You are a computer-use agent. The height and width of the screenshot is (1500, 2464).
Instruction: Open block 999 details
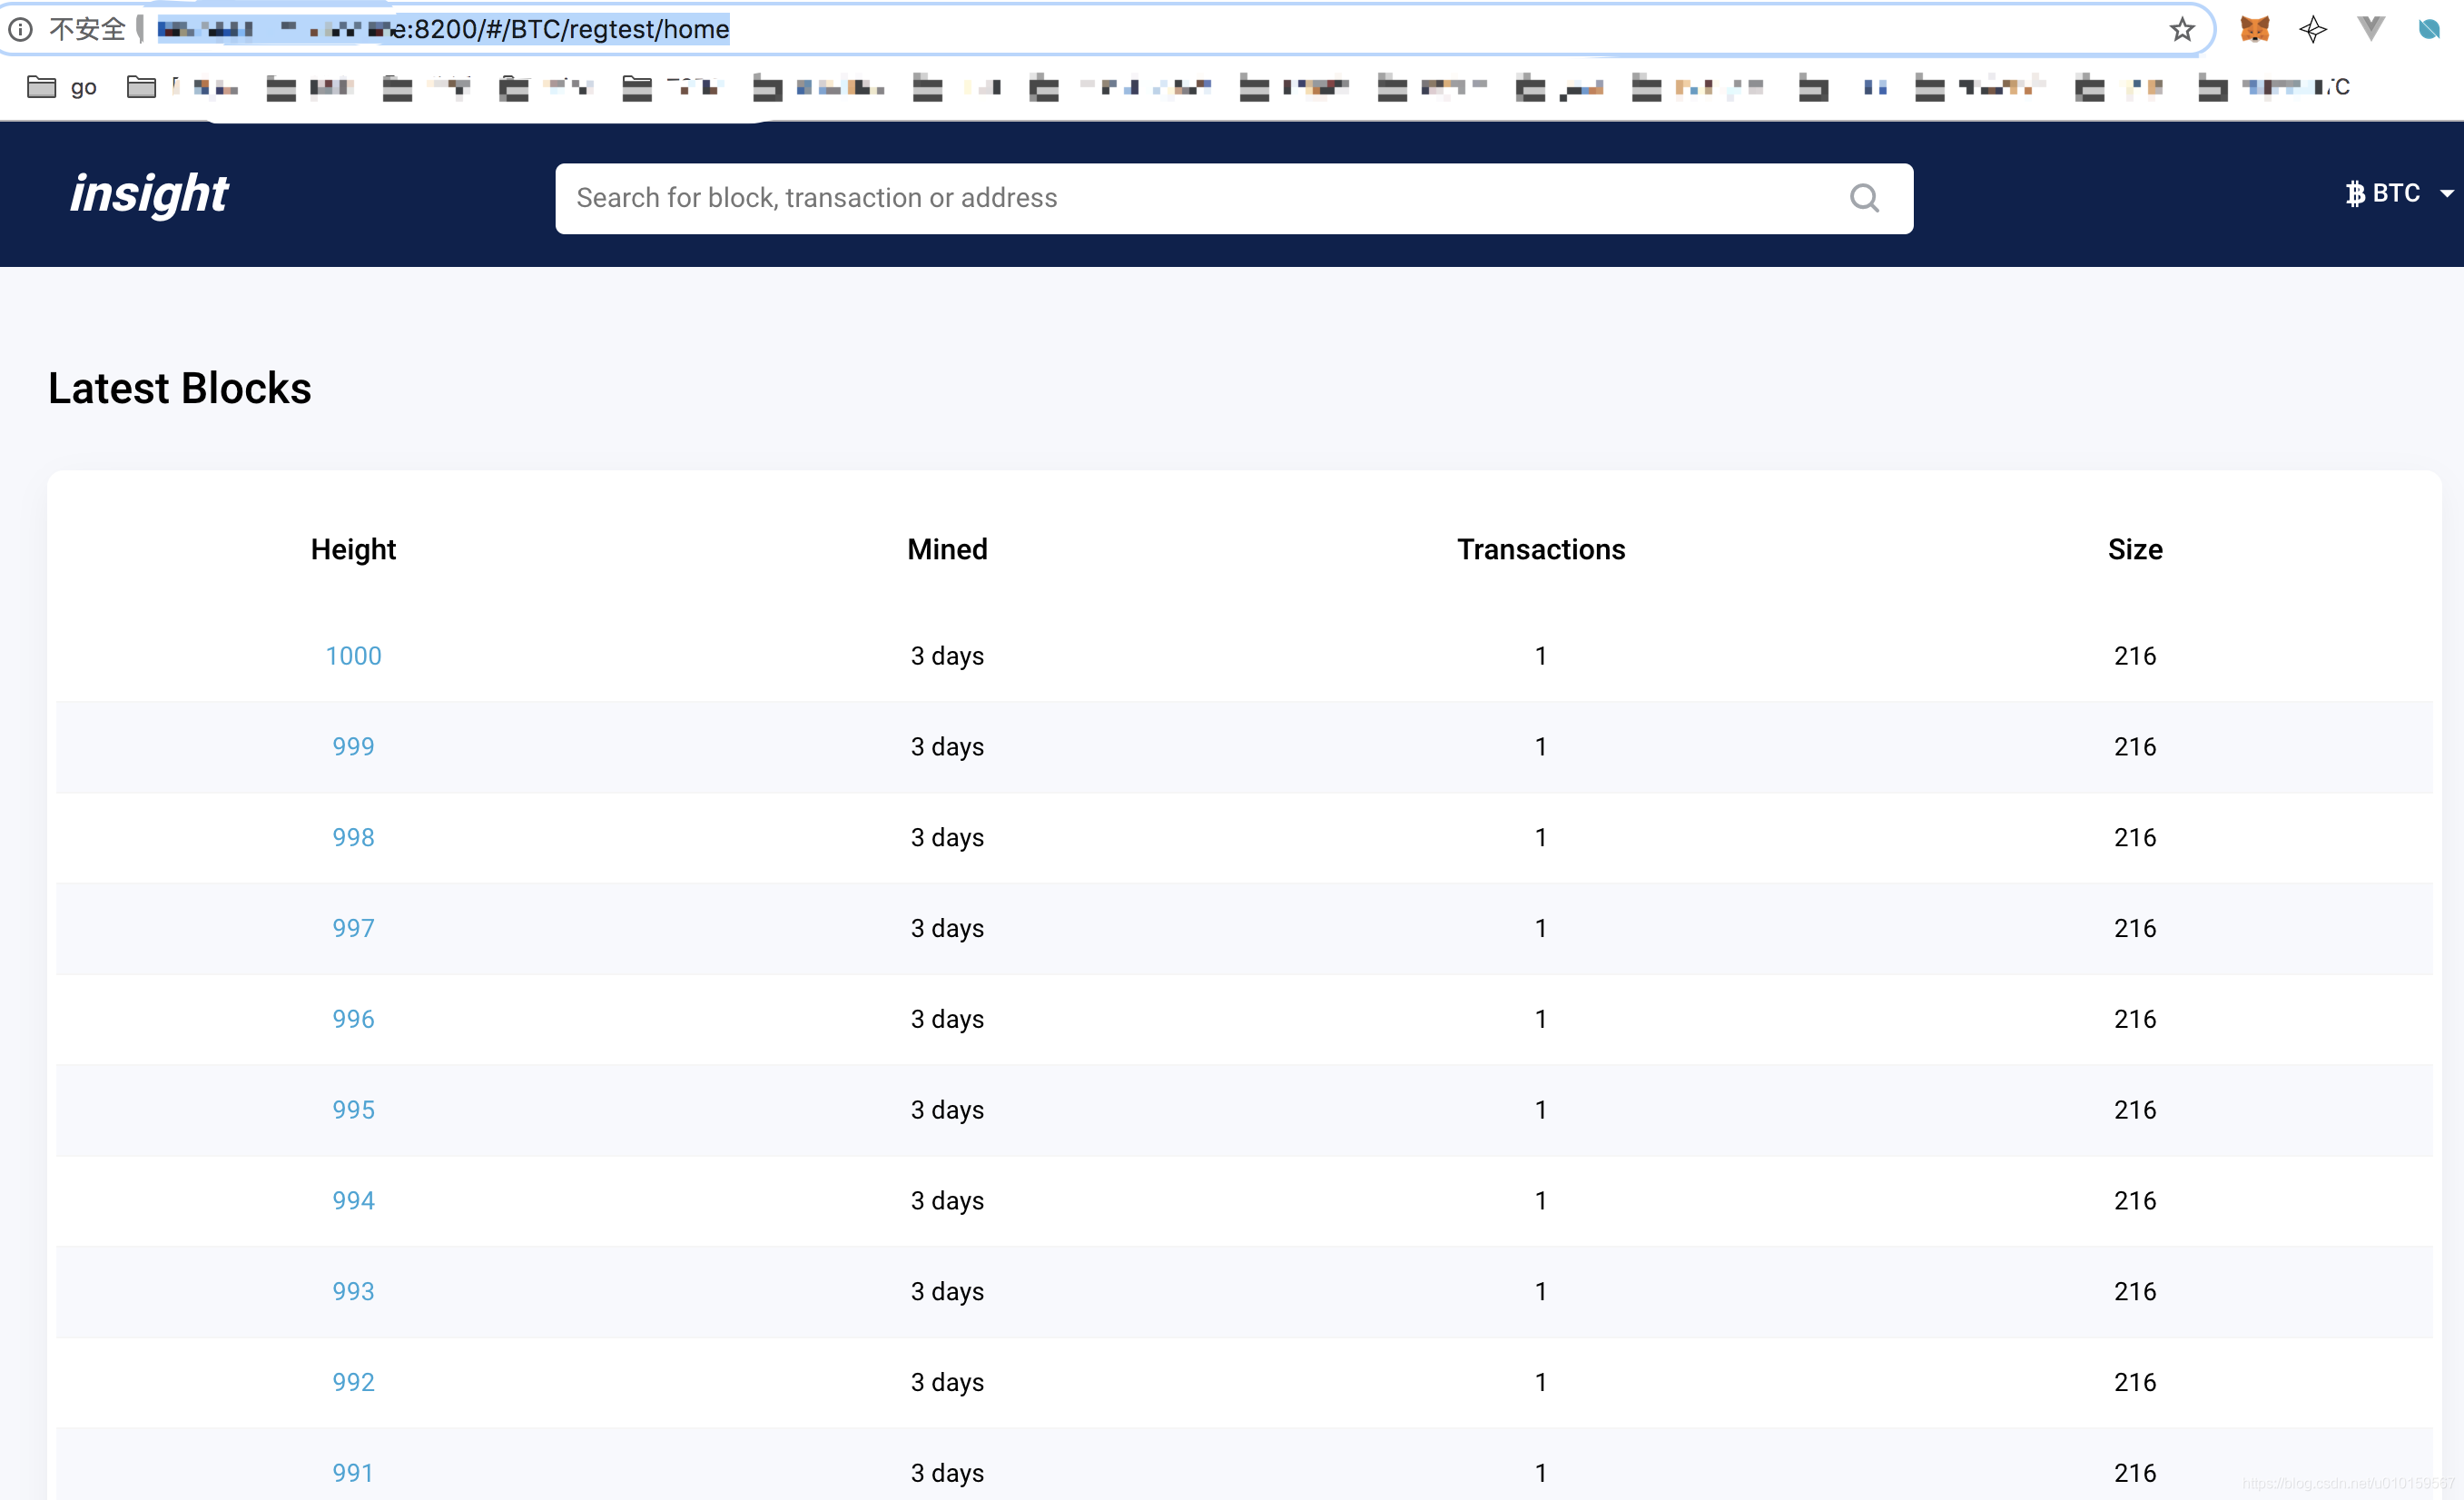353,747
